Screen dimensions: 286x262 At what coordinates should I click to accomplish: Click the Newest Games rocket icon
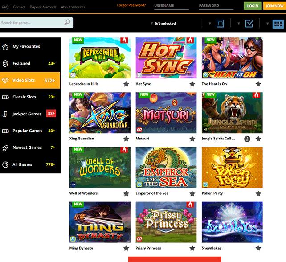(5, 148)
